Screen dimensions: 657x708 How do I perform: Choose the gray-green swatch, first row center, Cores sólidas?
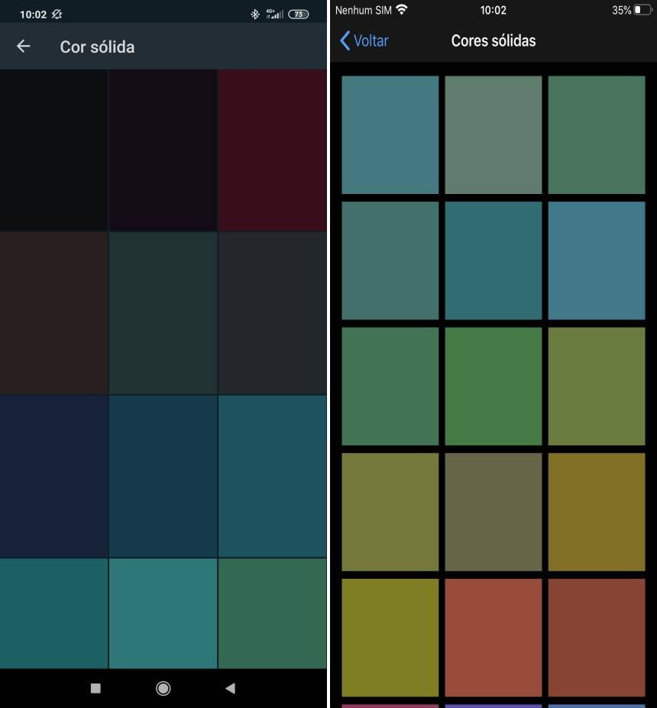(493, 134)
